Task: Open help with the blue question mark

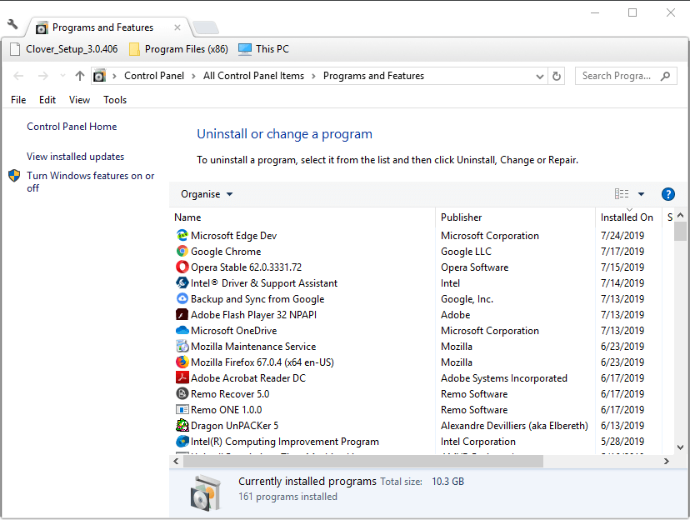Action: 668,194
